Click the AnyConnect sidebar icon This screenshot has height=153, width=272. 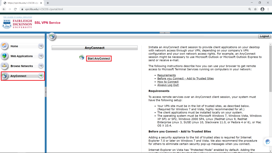[4, 76]
